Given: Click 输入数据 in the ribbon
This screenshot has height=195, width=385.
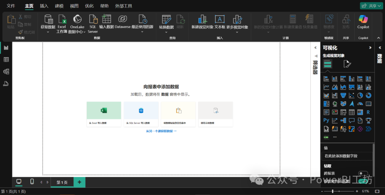Looking at the screenshot, I should (x=107, y=22).
